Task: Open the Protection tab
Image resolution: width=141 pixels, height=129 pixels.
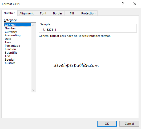Action: 88,13
